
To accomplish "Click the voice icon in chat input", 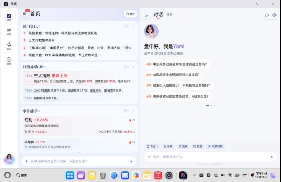I will (x=272, y=157).
